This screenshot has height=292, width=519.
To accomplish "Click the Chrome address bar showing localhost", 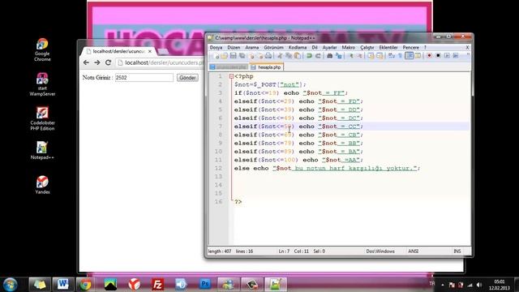I will point(161,62).
